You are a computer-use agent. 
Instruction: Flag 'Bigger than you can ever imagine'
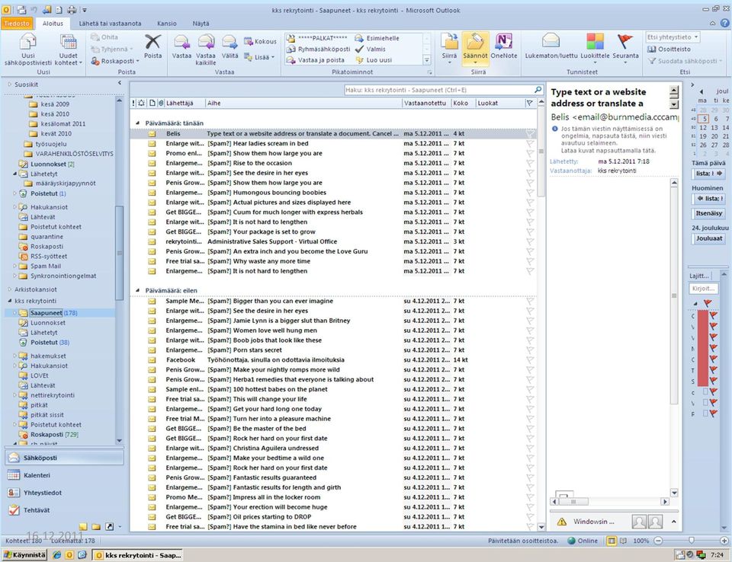pos(530,302)
